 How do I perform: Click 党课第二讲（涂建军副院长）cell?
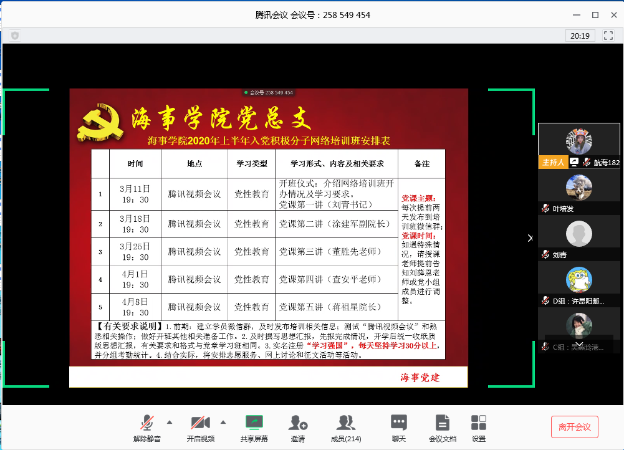[x=337, y=224]
